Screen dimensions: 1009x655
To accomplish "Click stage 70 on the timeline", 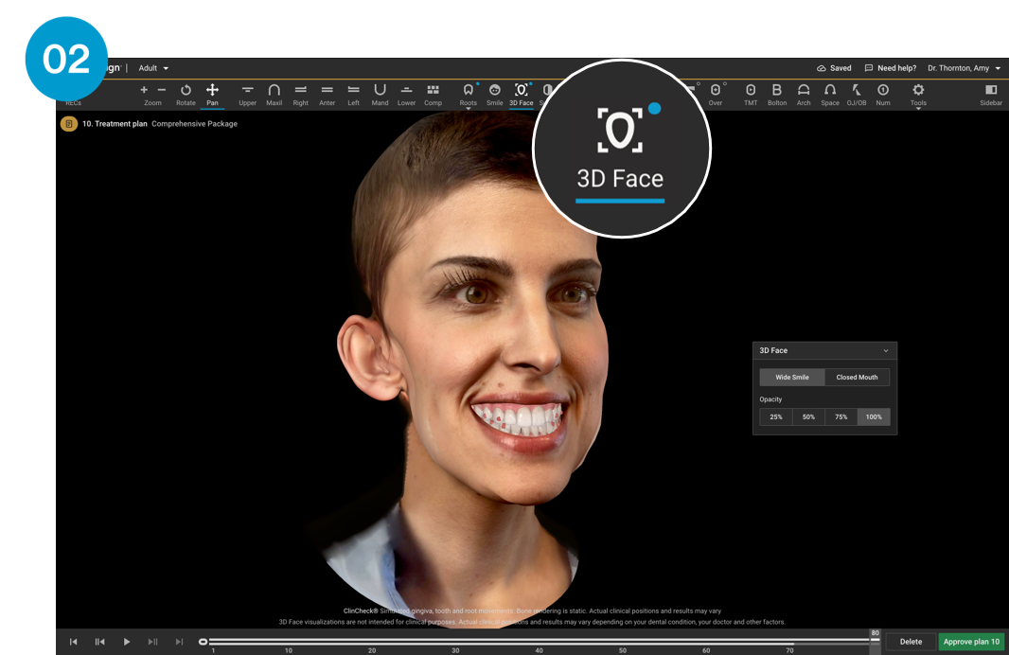I will coord(789,650).
